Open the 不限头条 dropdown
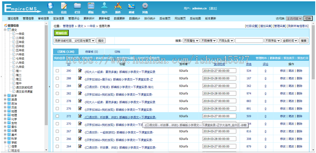 click(x=226, y=41)
